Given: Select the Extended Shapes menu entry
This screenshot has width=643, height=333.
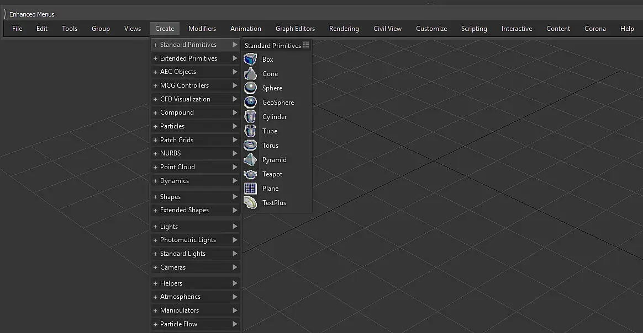Looking at the screenshot, I should tap(195, 210).
